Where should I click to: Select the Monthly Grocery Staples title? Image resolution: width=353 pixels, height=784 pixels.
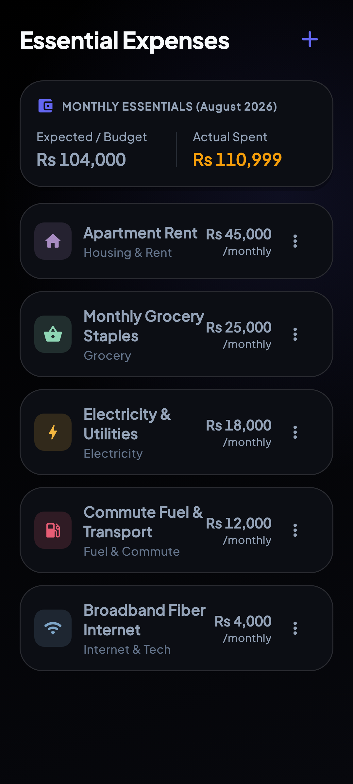(144, 326)
